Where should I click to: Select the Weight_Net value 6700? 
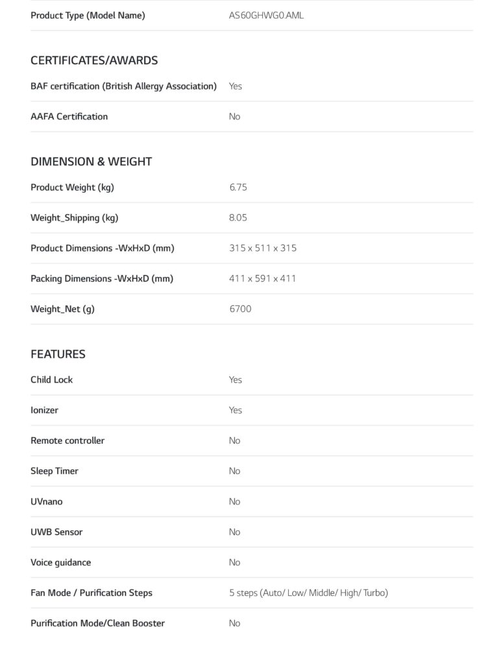(240, 309)
